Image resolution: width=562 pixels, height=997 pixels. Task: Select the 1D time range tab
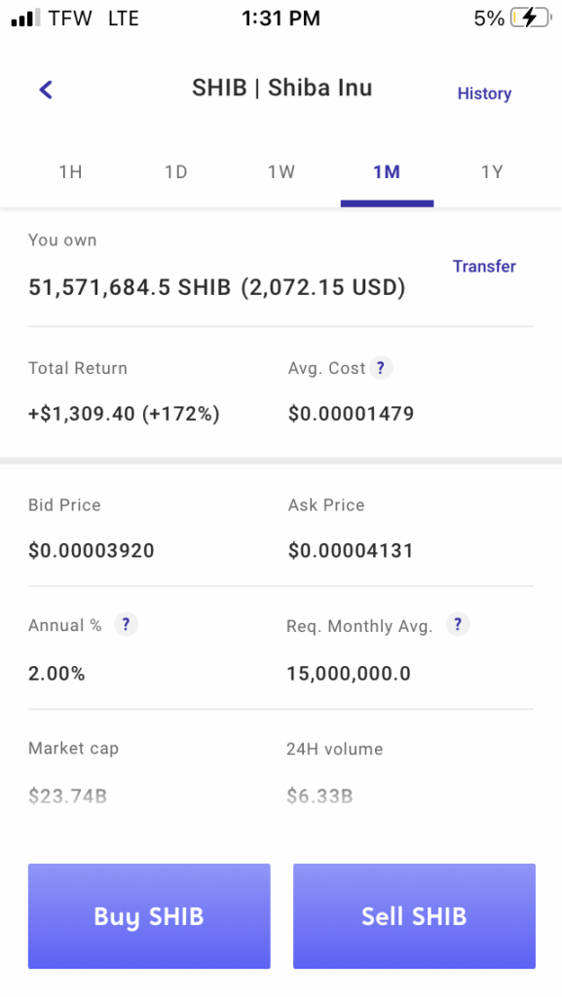click(176, 172)
